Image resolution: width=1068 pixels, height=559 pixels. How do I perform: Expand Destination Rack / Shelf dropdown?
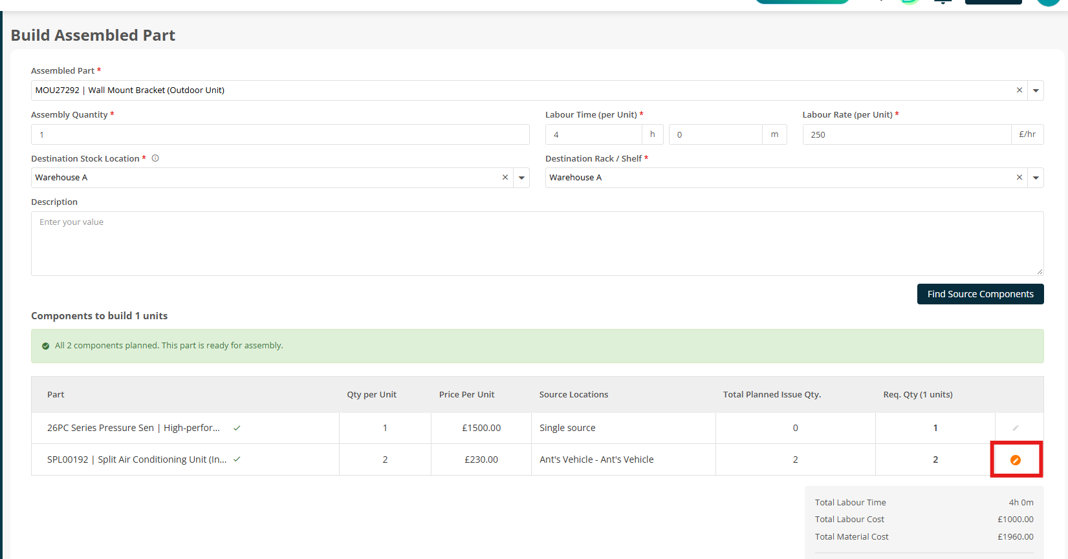click(1036, 178)
